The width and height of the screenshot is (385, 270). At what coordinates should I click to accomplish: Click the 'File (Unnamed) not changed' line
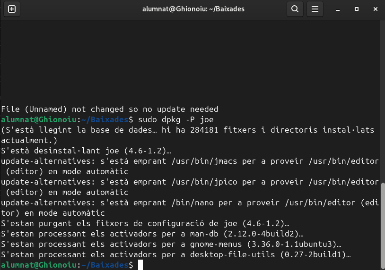109,109
